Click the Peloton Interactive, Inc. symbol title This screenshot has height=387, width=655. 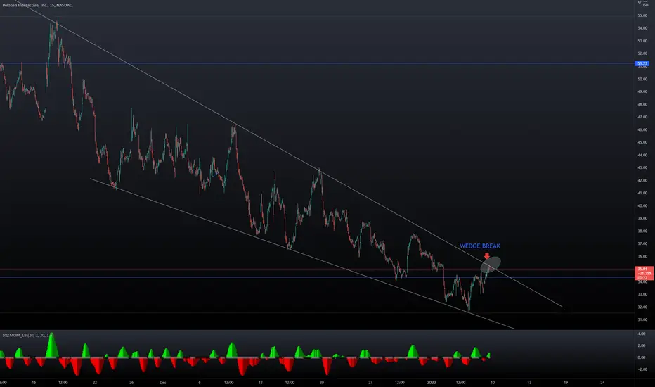[x=37, y=5]
